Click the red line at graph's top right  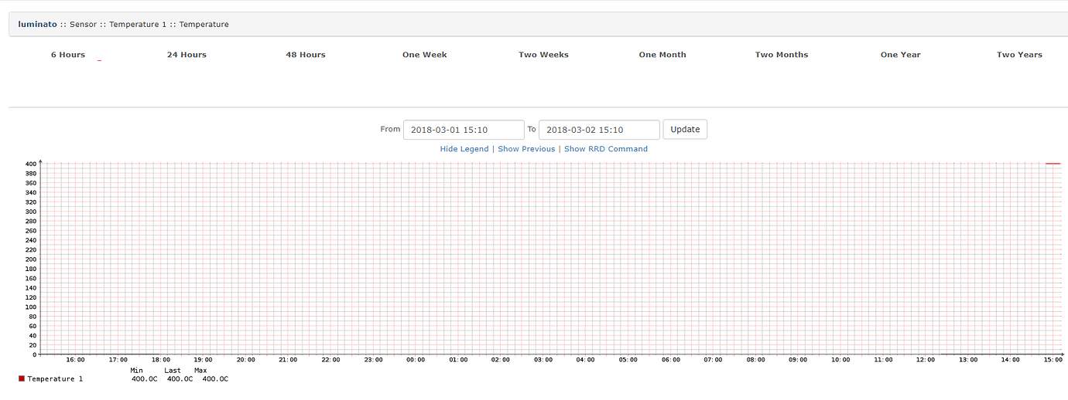click(x=1053, y=164)
